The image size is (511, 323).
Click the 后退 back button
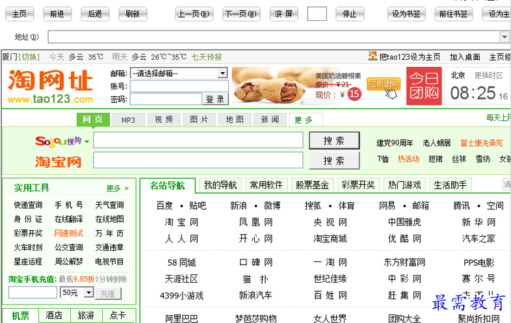(95, 14)
